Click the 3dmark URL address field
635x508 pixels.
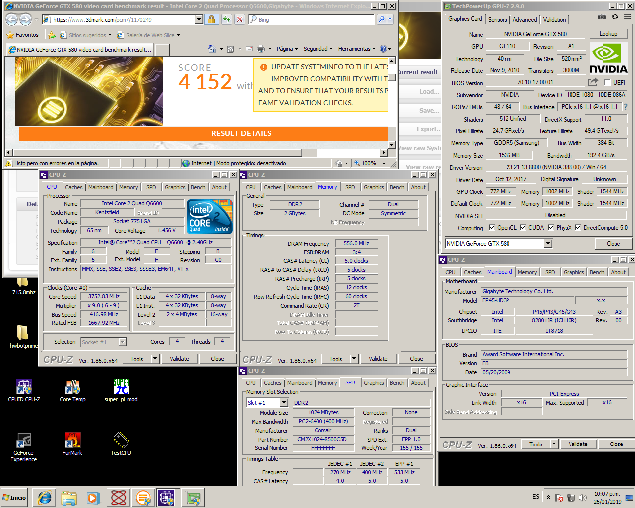119,19
